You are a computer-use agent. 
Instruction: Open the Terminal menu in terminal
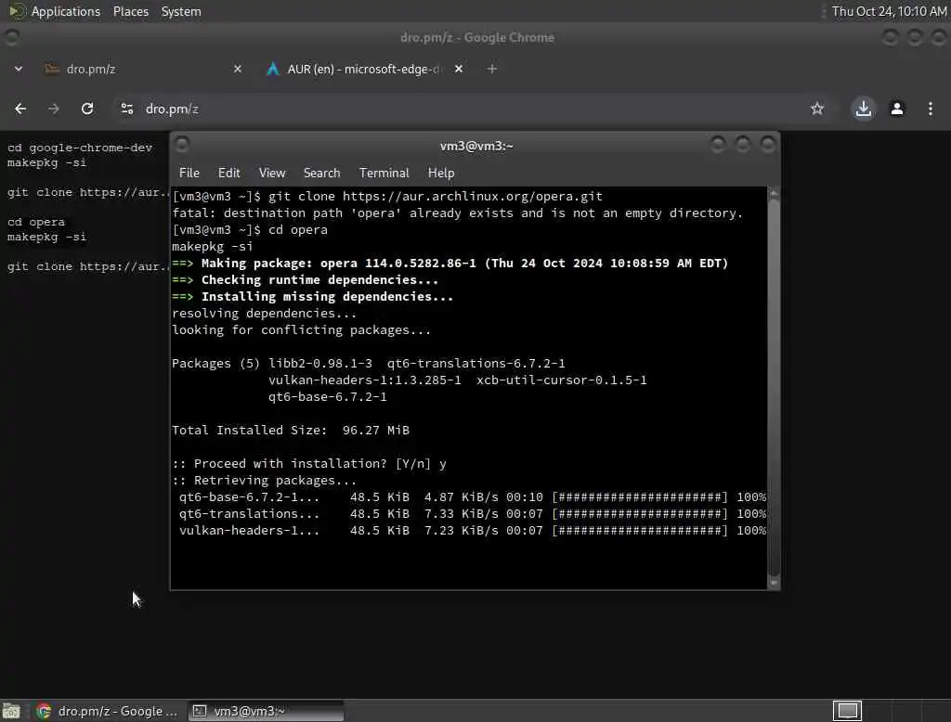pos(384,173)
